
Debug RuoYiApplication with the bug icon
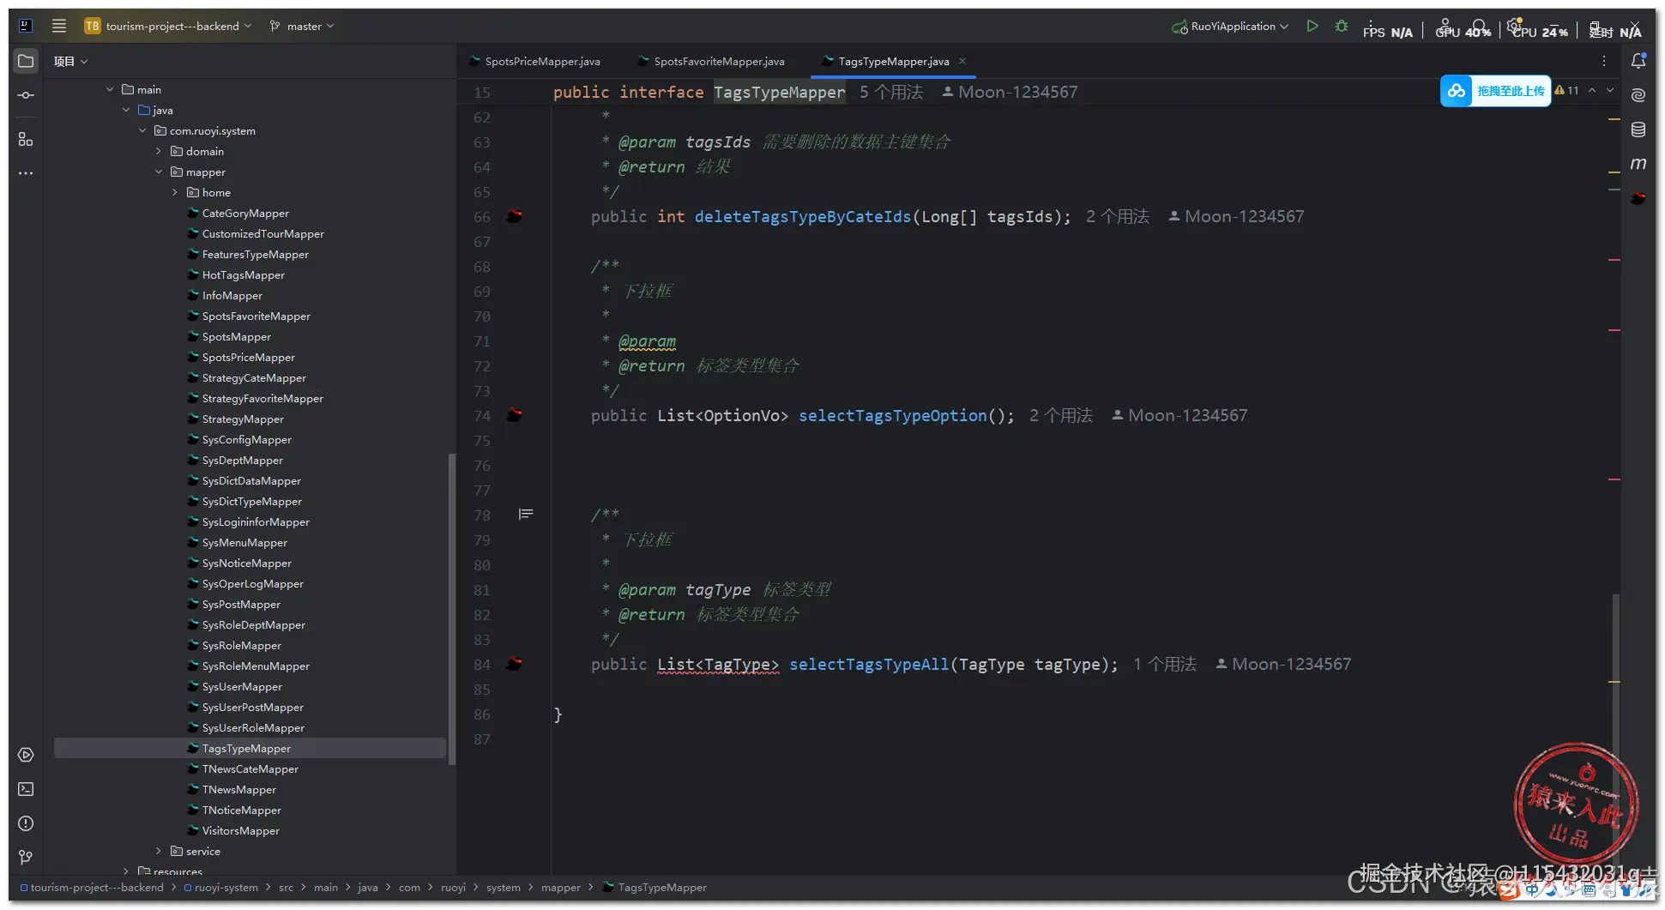1342,26
